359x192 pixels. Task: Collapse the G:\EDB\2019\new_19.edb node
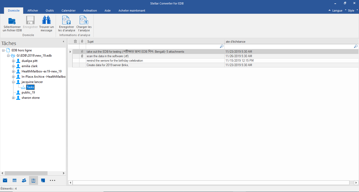(8, 56)
